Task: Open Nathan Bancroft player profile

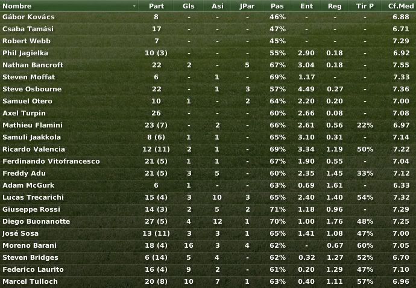Action: pos(33,65)
